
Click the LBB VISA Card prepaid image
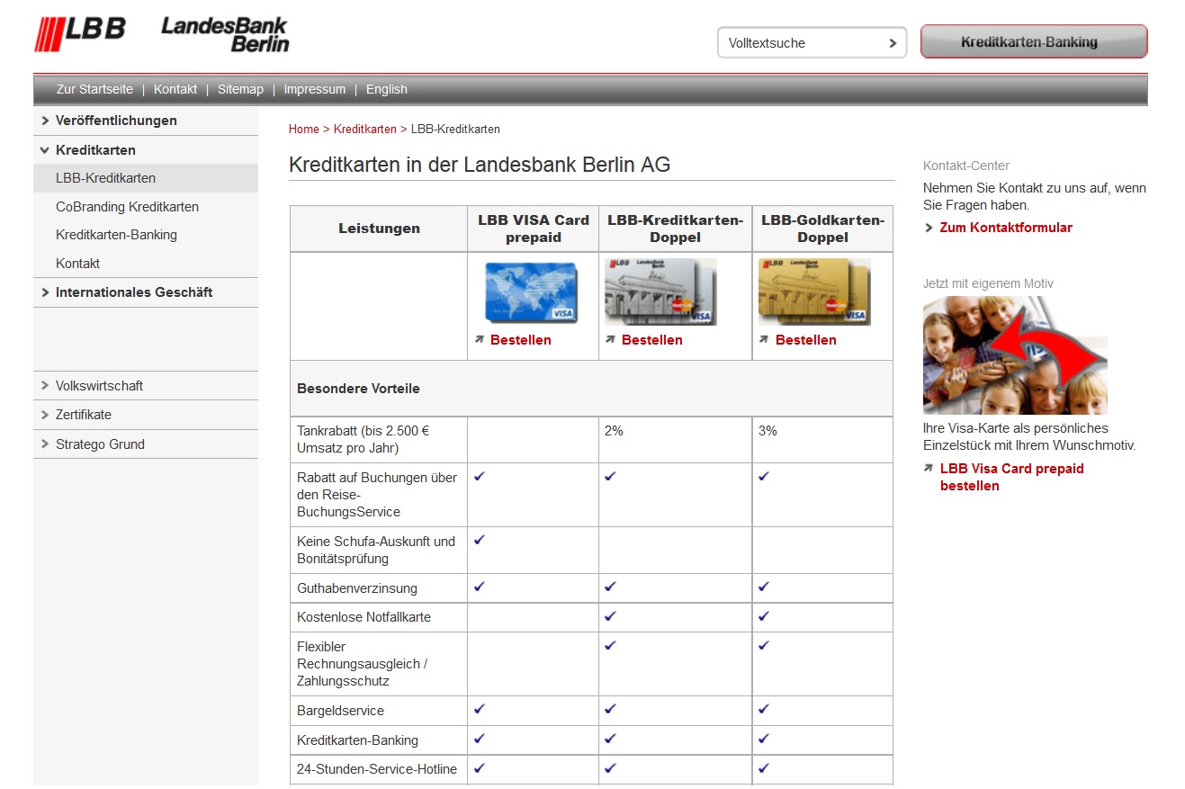point(531,292)
